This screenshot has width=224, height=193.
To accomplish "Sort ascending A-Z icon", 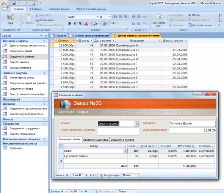I will click(x=220, y=15).
